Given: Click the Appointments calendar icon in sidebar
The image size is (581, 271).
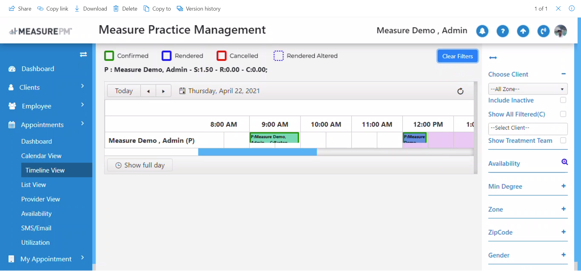Looking at the screenshot, I should pyautogui.click(x=11, y=125).
